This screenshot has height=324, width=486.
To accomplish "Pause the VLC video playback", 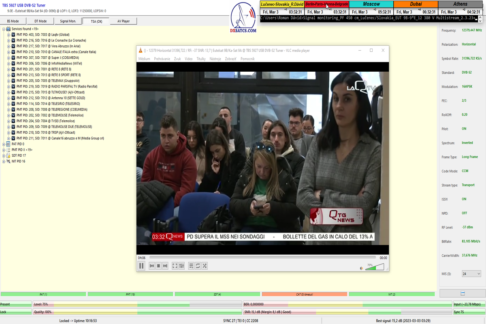I will [141, 266].
